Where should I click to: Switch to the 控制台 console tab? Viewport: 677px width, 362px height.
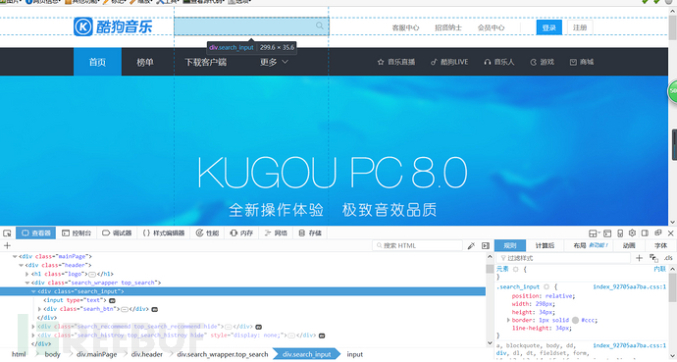coord(77,233)
